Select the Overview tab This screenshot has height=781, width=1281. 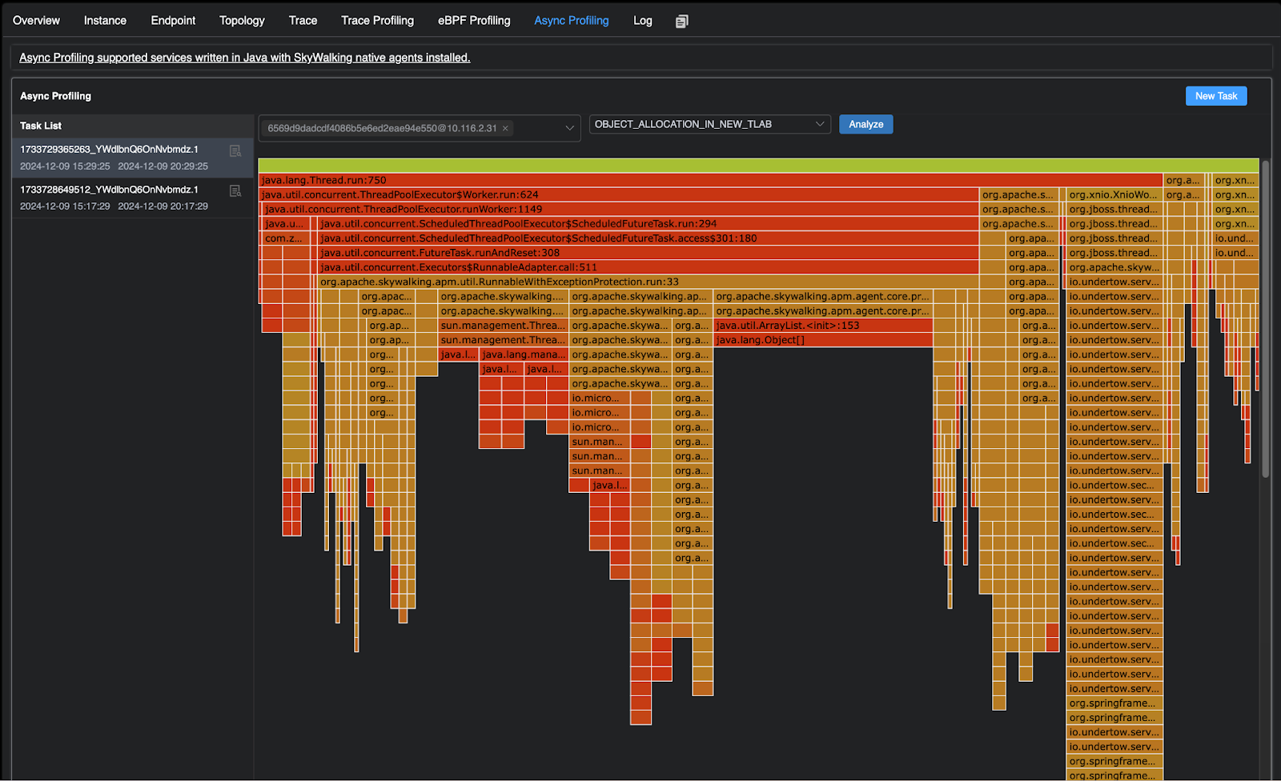click(36, 21)
